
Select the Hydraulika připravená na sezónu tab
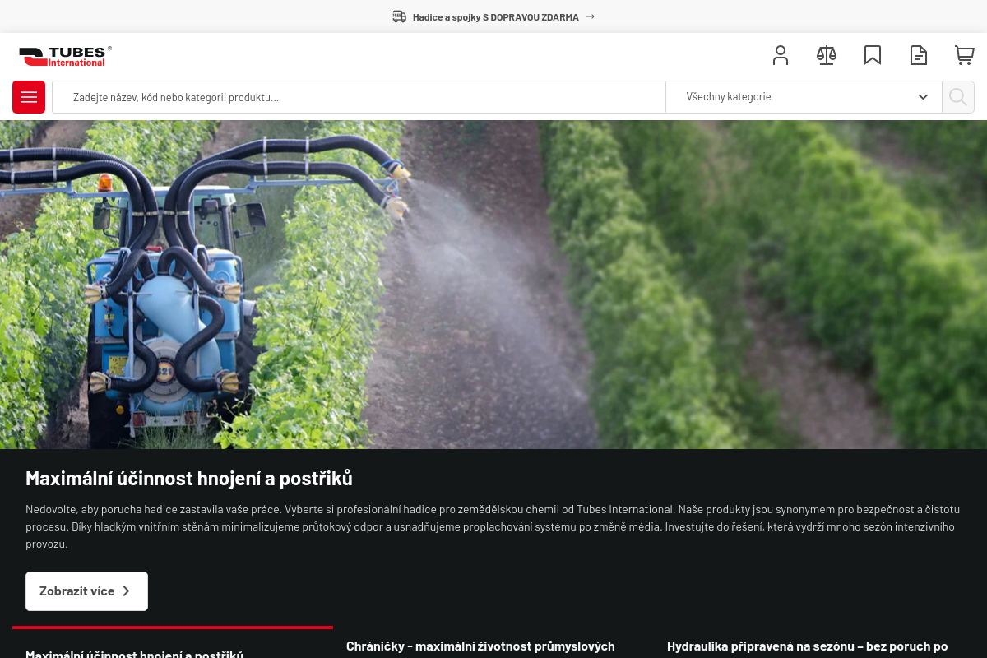807,646
